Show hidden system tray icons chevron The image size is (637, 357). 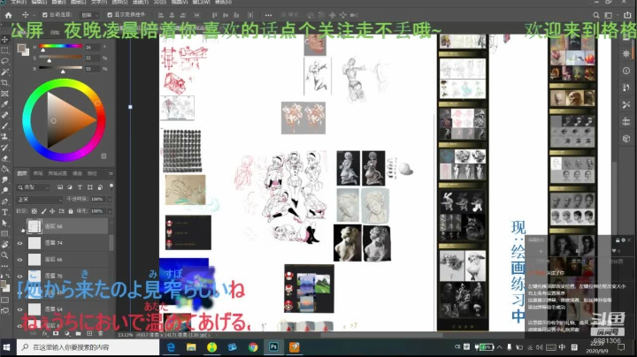tap(499, 347)
